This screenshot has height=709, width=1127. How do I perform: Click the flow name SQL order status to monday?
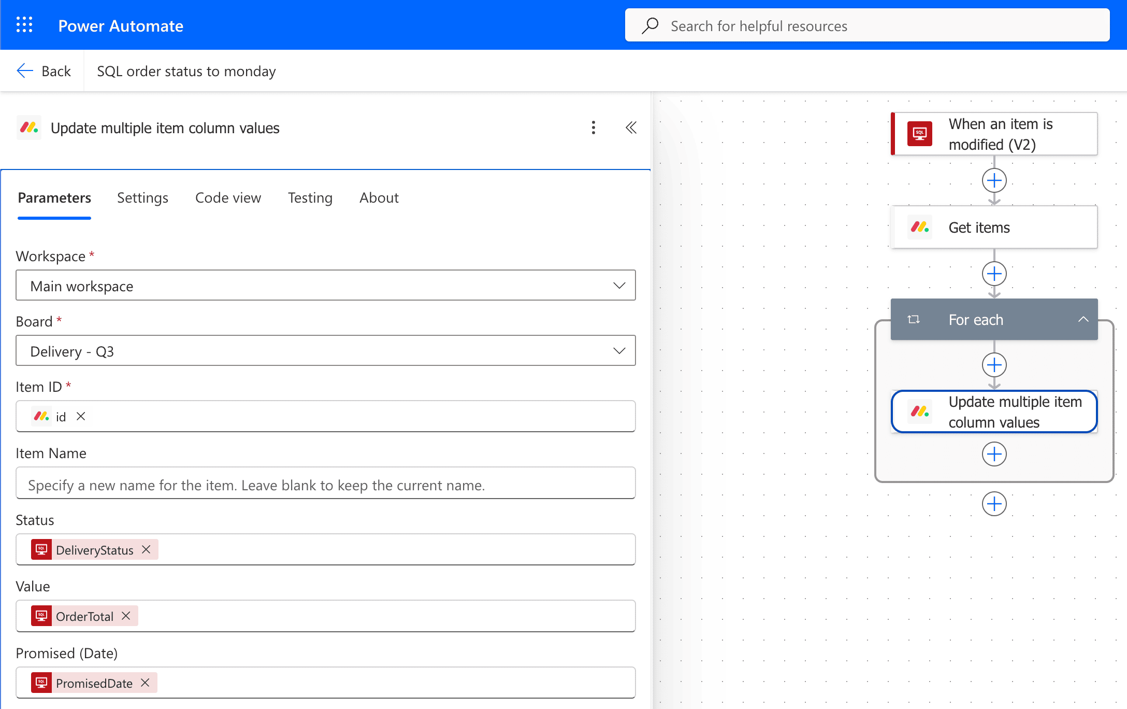click(186, 71)
